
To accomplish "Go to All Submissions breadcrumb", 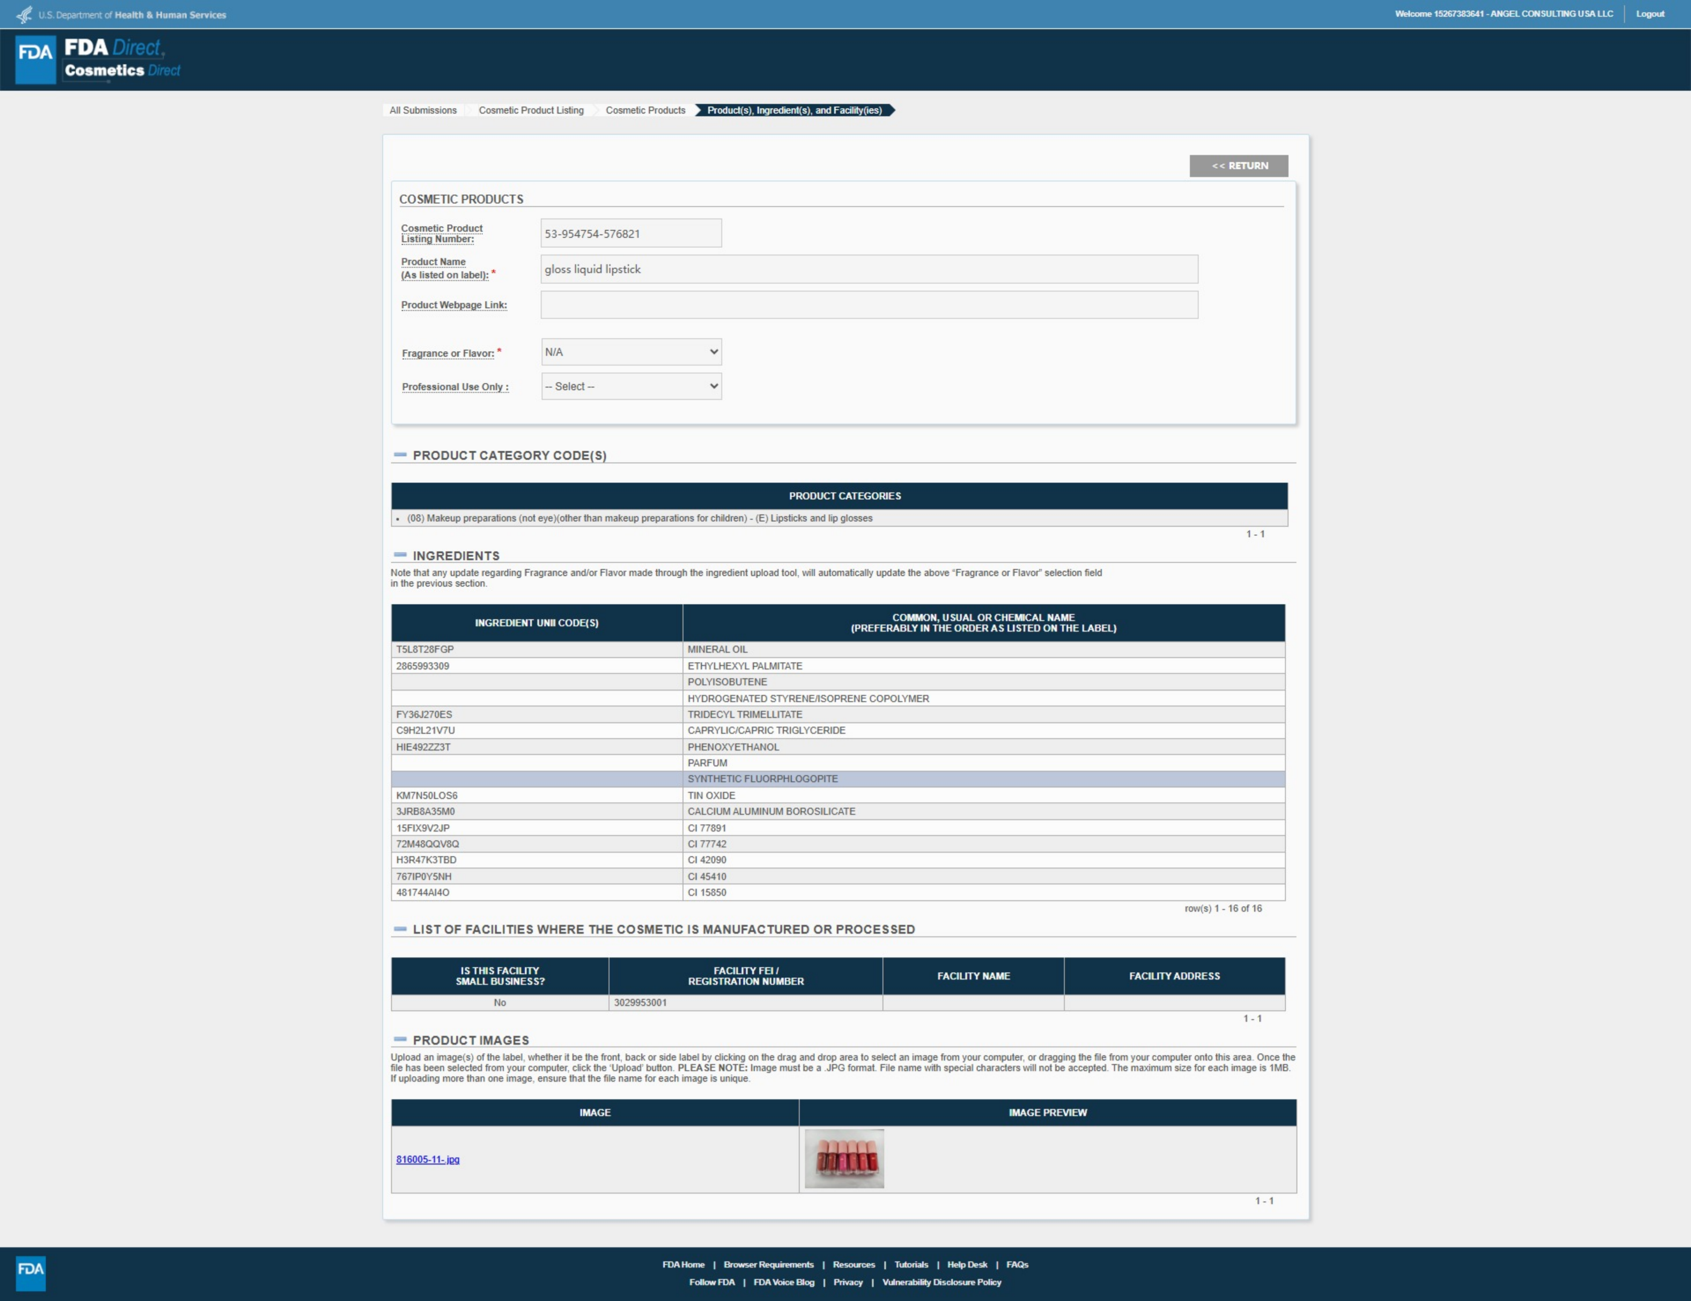I will (423, 111).
